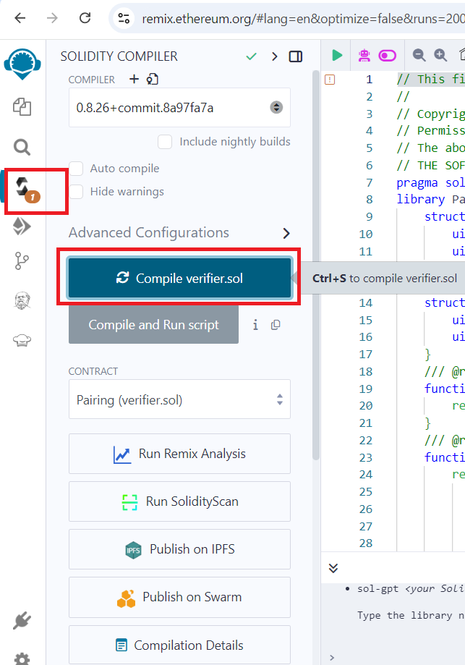Open the compiler version dropdown
Viewport: 465px width, 665px height.
(179, 108)
